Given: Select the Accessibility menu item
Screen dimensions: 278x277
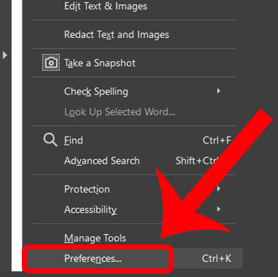Looking at the screenshot, I should [90, 209].
